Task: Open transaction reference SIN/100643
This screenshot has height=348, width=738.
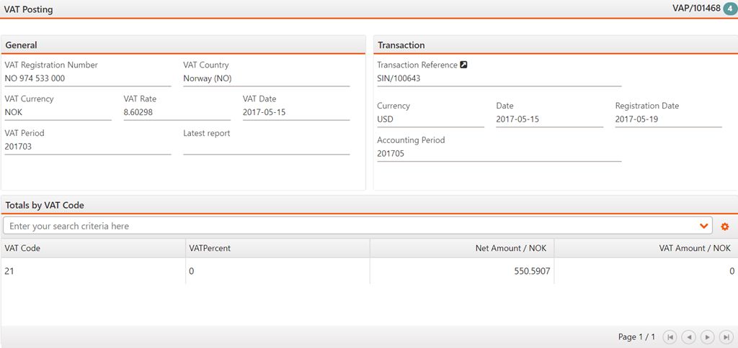Action: point(399,78)
